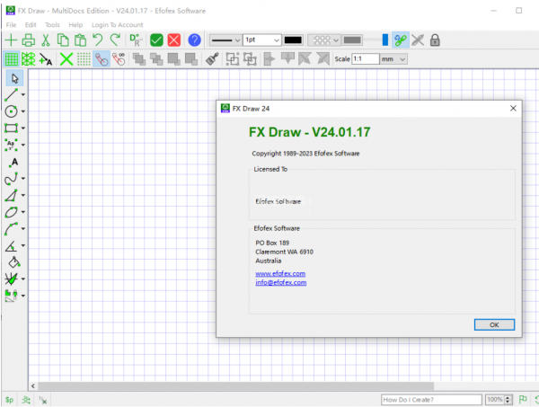This screenshot has height=407, width=539.
Task: Click OK in the About dialog
Action: tap(494, 325)
